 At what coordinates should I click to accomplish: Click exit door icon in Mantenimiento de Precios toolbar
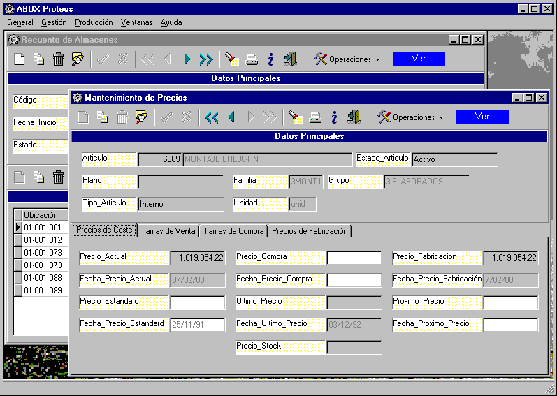(x=354, y=117)
